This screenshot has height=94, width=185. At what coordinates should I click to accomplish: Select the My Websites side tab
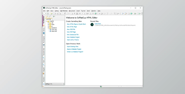44,21
